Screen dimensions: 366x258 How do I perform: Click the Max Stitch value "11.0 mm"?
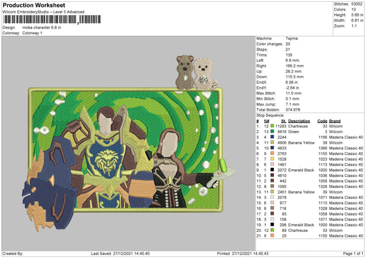(x=293, y=93)
